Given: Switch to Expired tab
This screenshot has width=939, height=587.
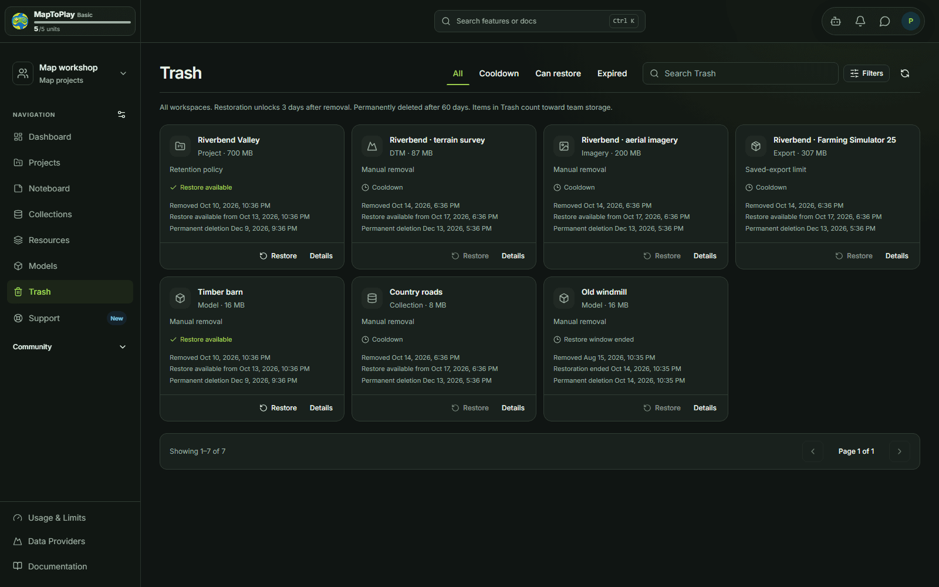Looking at the screenshot, I should 612,73.
